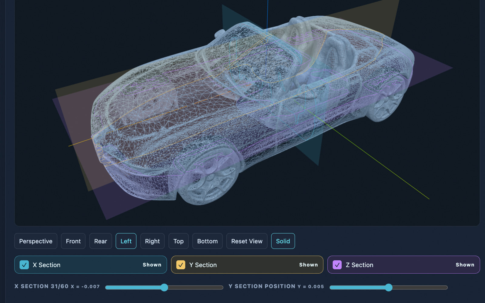Click the X Section slider handle
485x303 pixels.
164,288
